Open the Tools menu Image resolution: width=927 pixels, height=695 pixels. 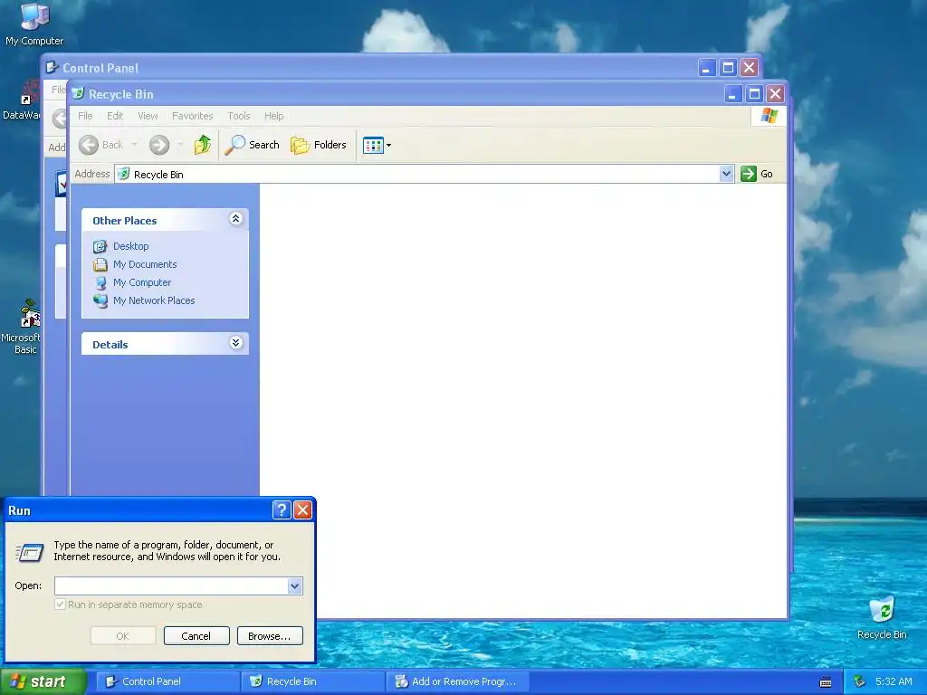tap(239, 116)
